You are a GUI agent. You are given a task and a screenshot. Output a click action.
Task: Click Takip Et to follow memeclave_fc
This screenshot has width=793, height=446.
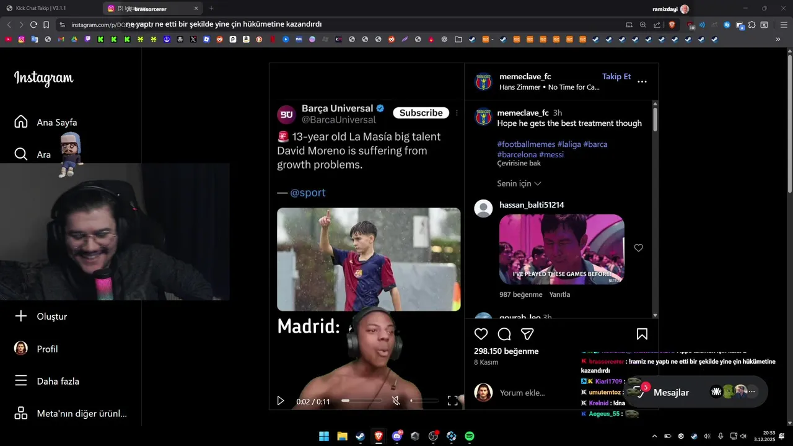[616, 76]
